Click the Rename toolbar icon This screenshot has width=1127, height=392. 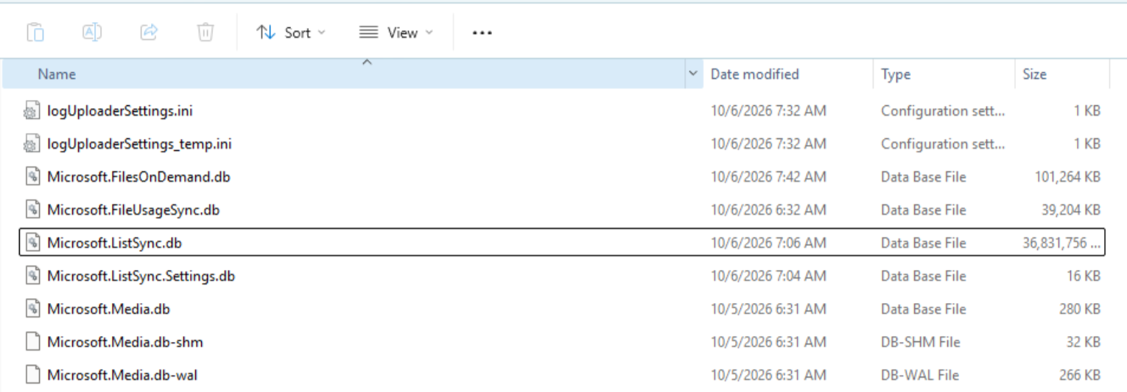(x=92, y=32)
